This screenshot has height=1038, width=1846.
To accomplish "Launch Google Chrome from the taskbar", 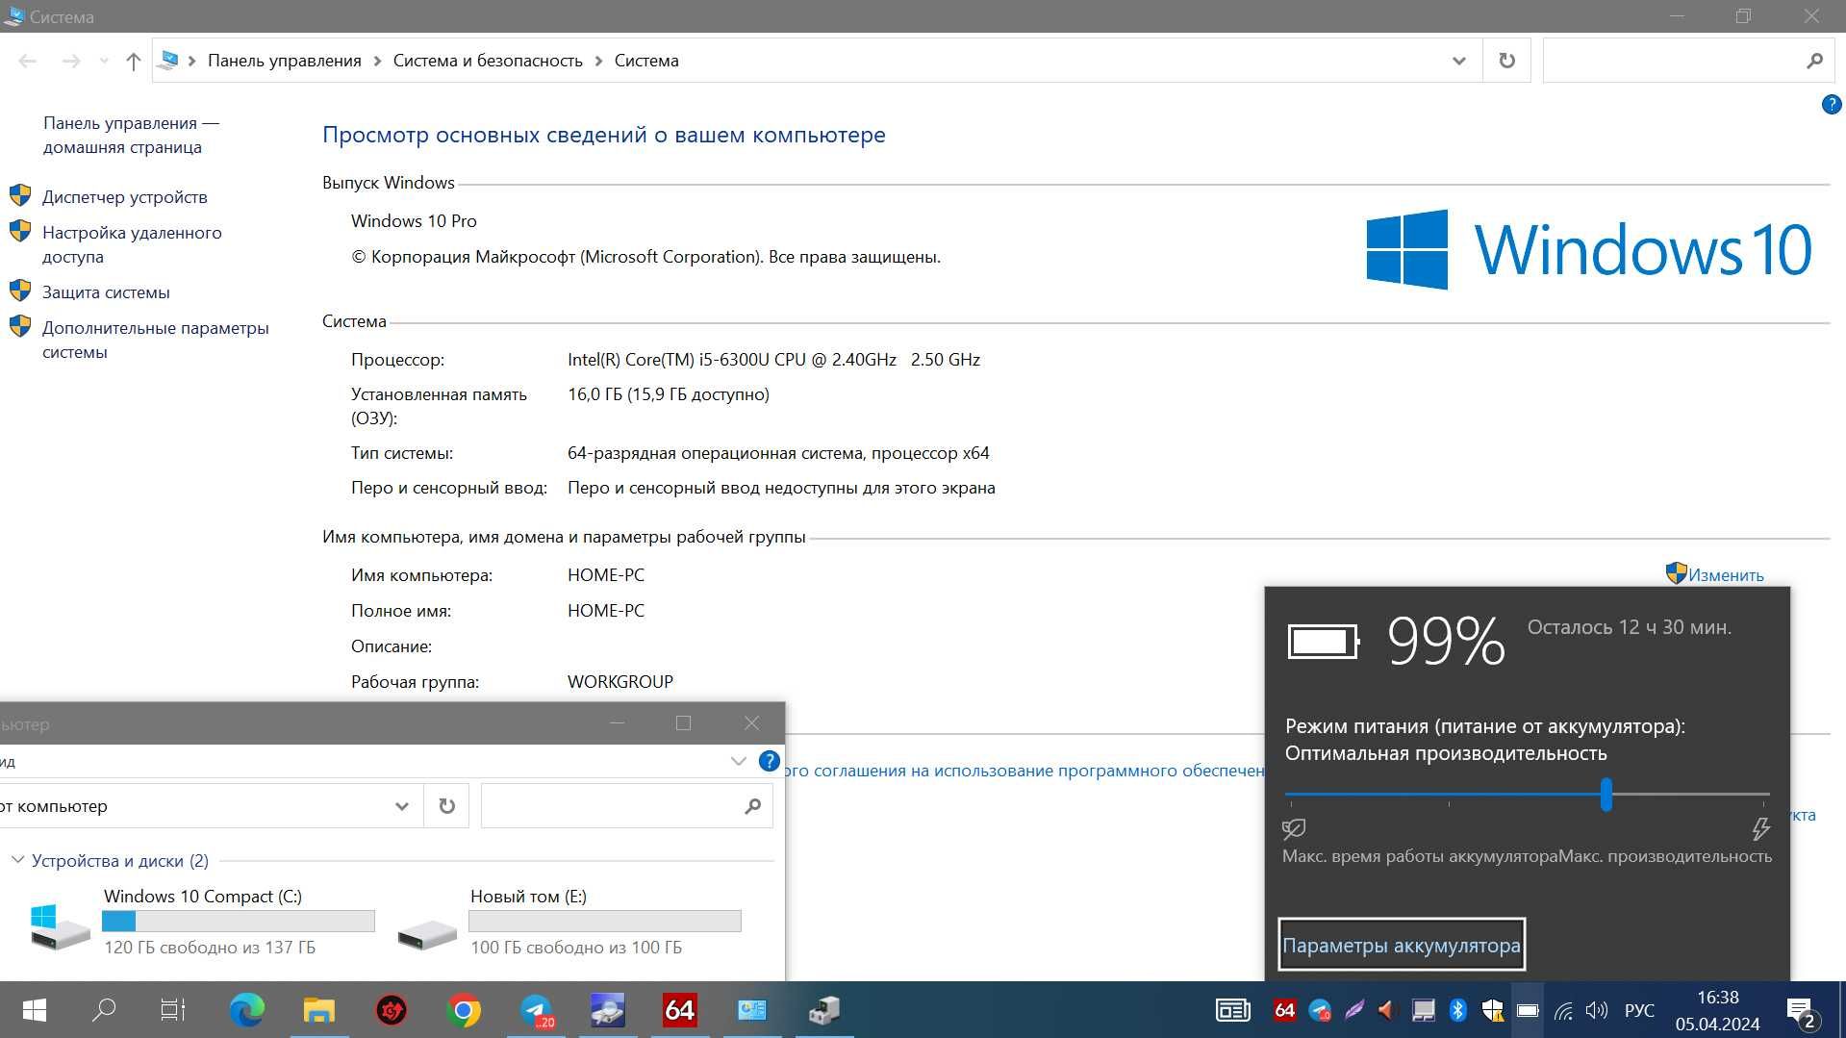I will (464, 1010).
